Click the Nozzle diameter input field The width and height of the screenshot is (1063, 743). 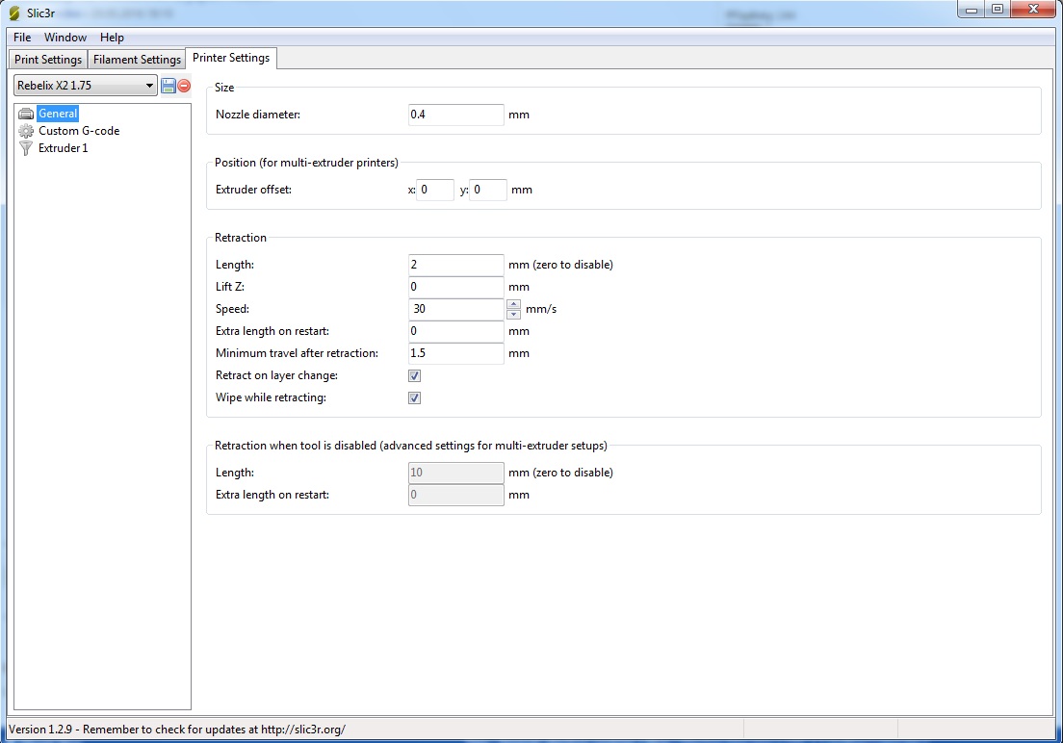[455, 115]
